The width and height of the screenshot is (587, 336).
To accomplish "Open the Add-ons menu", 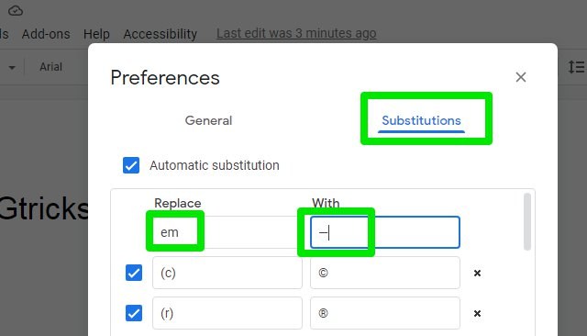I will [46, 34].
